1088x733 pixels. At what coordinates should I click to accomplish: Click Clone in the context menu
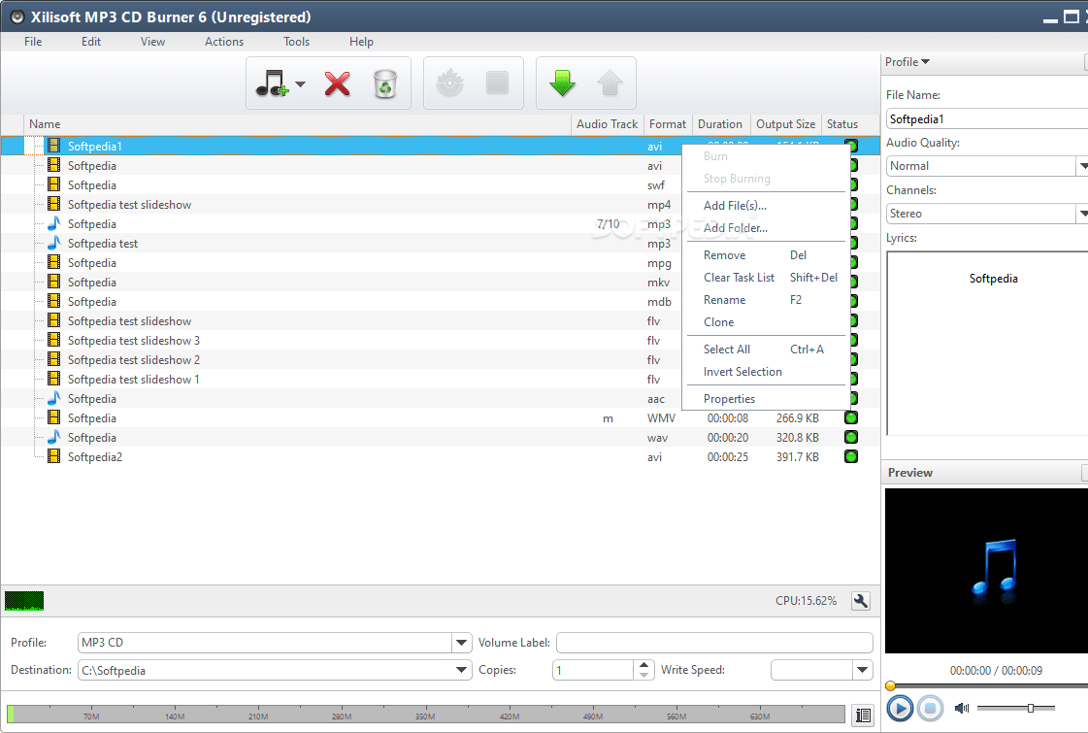[x=718, y=321]
